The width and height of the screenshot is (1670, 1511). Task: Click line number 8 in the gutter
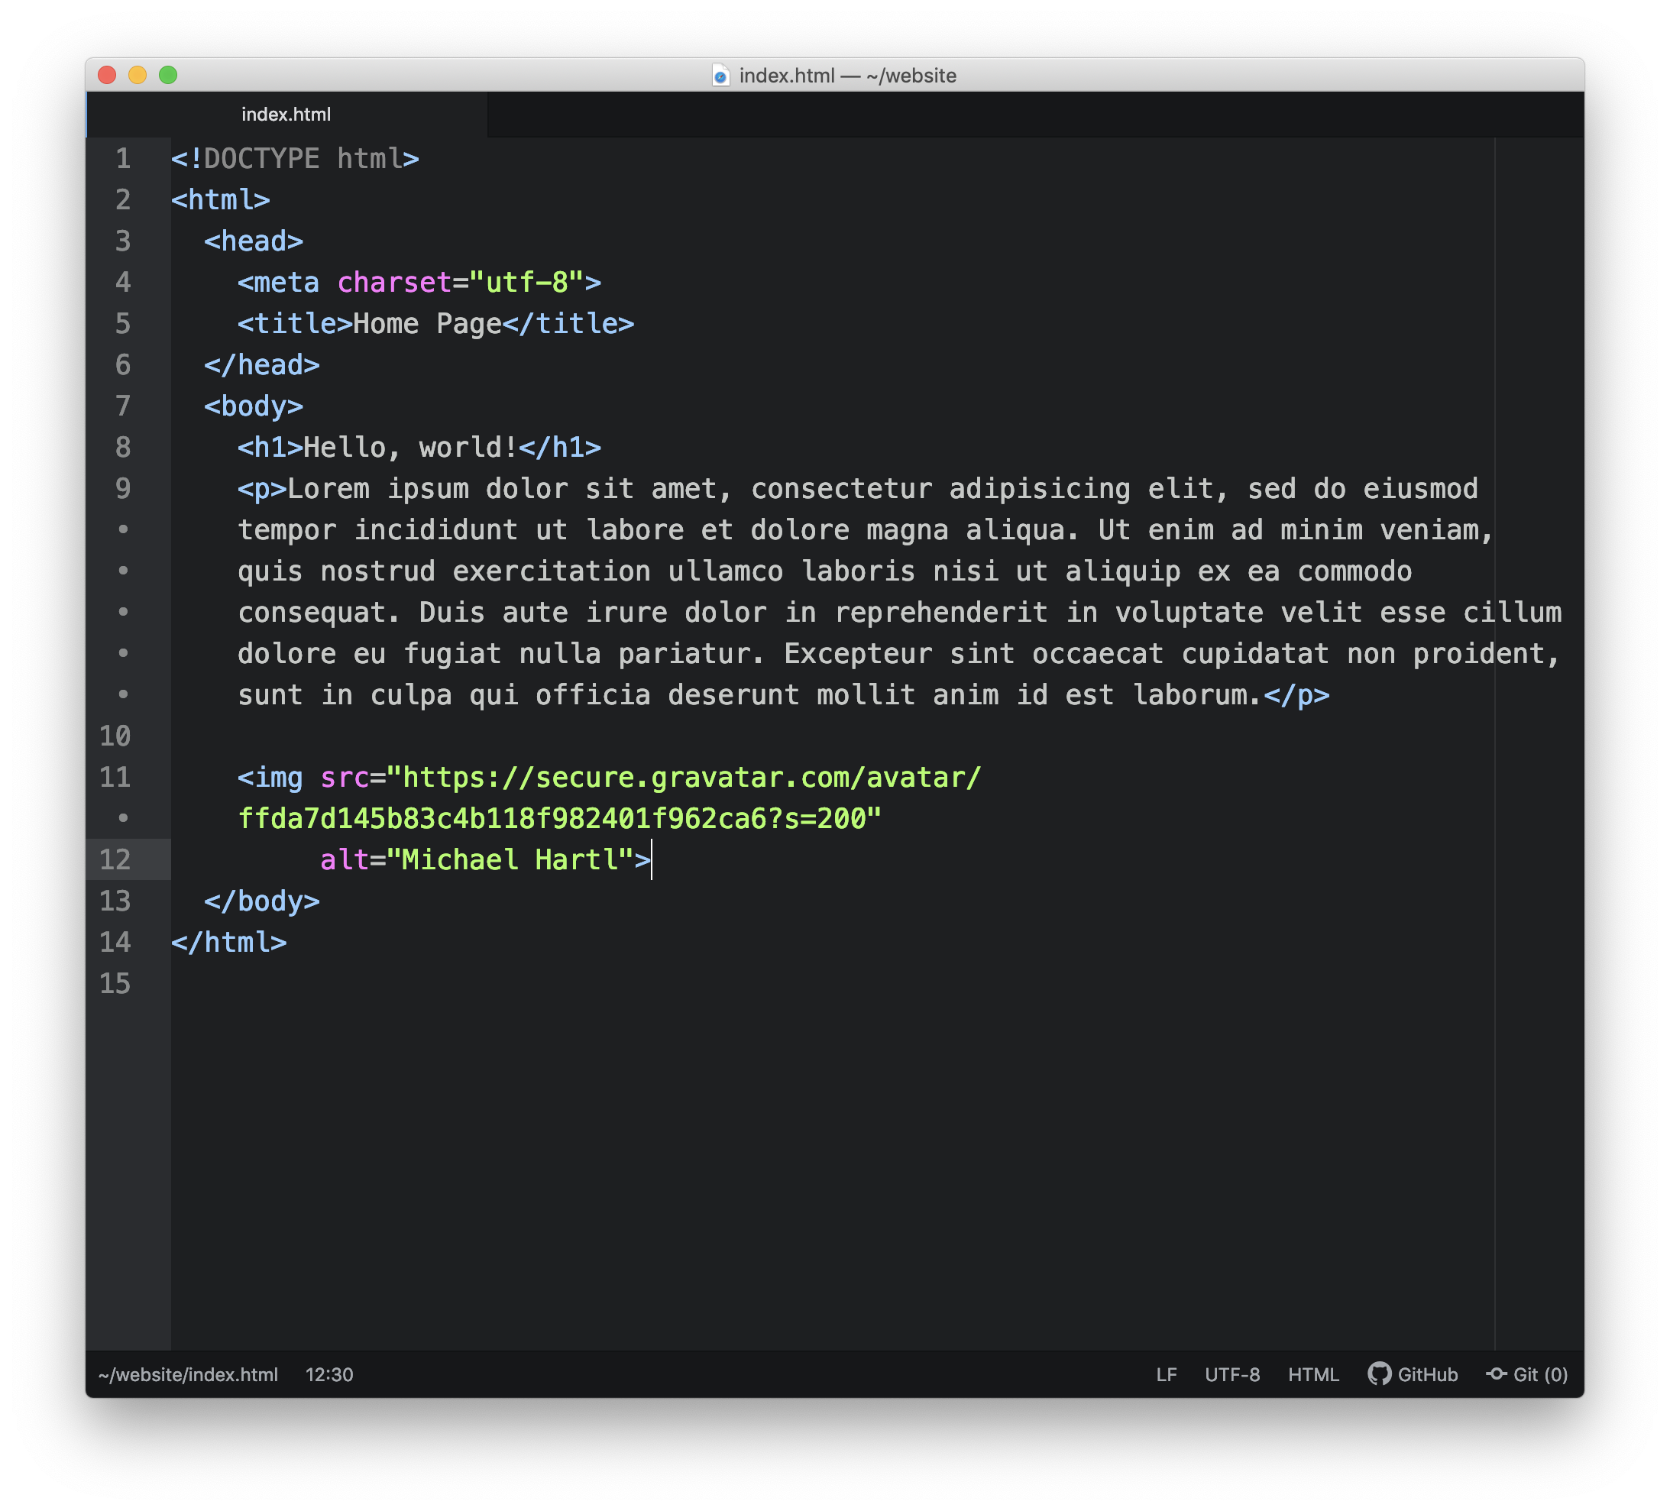(122, 448)
